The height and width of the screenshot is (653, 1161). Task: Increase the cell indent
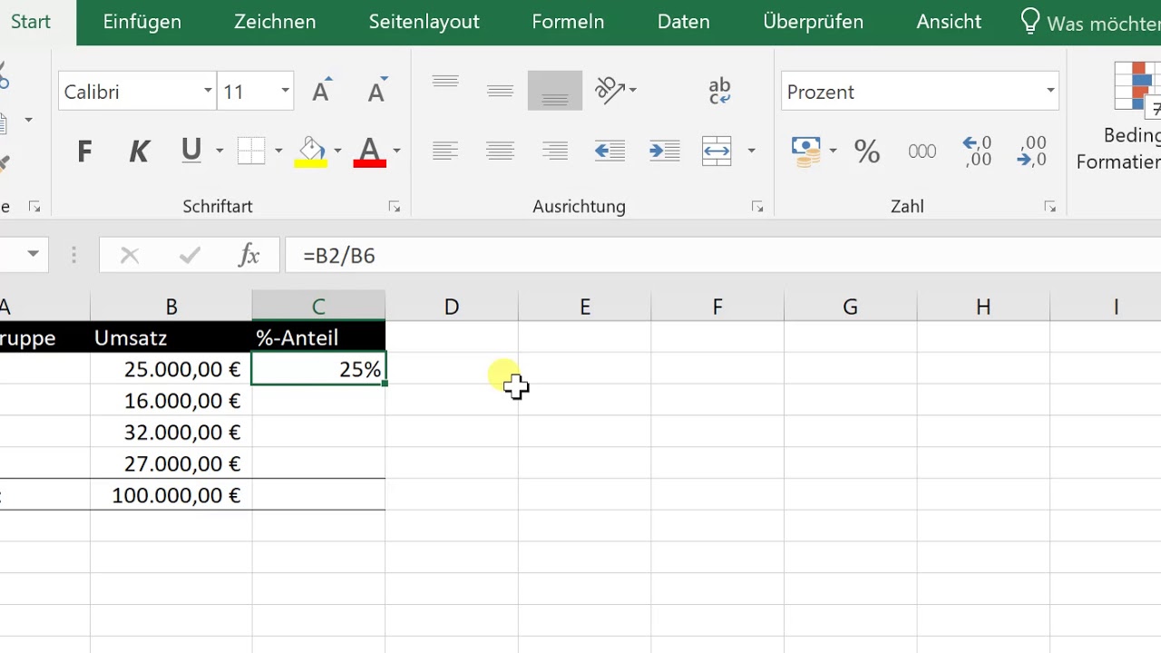[x=665, y=151]
